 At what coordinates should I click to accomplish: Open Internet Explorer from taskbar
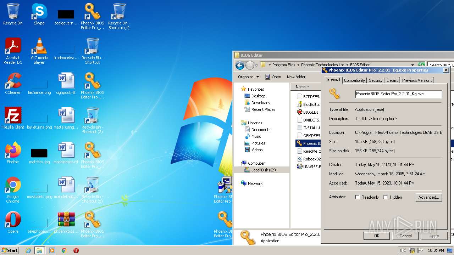[28, 250]
